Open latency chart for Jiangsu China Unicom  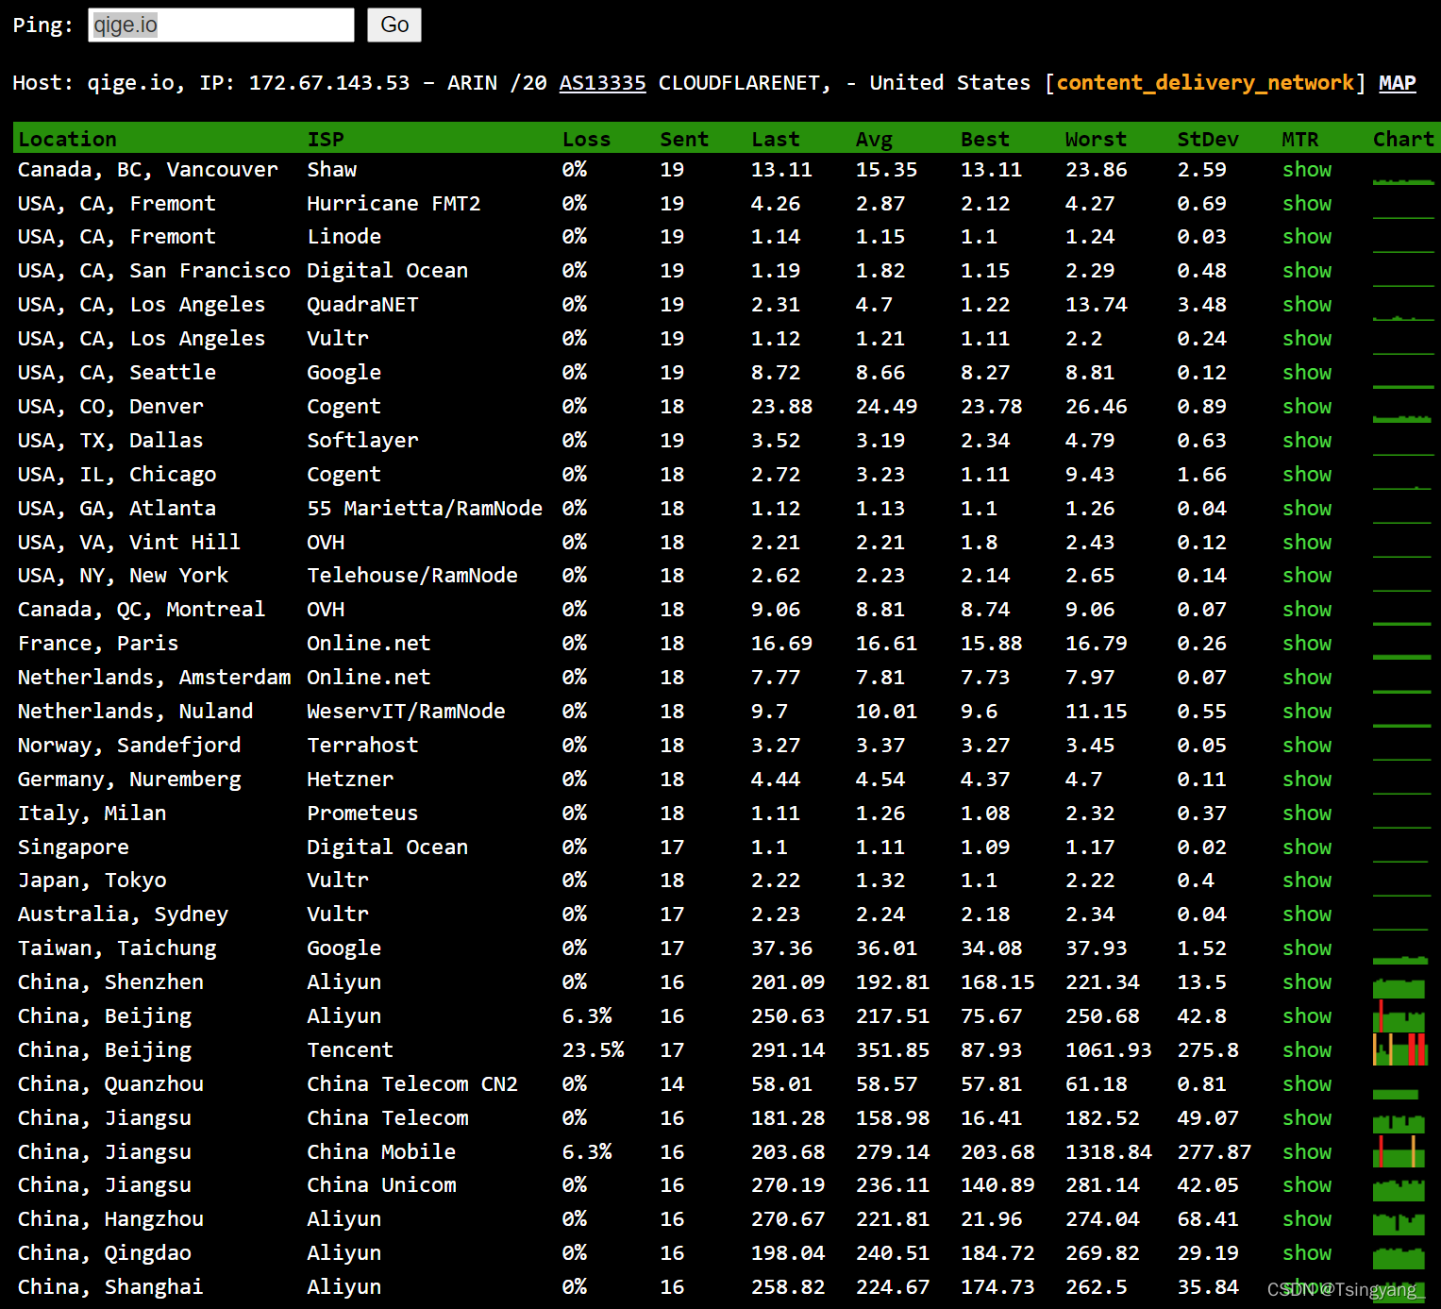1399,1189
